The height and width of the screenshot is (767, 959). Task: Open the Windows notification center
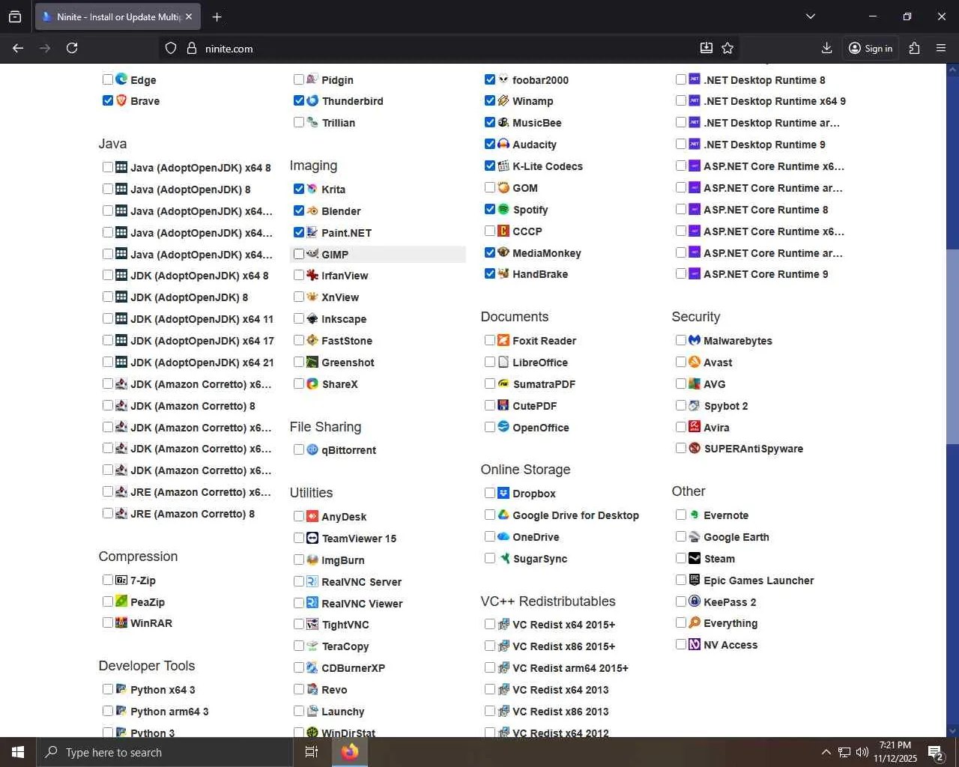point(936,752)
